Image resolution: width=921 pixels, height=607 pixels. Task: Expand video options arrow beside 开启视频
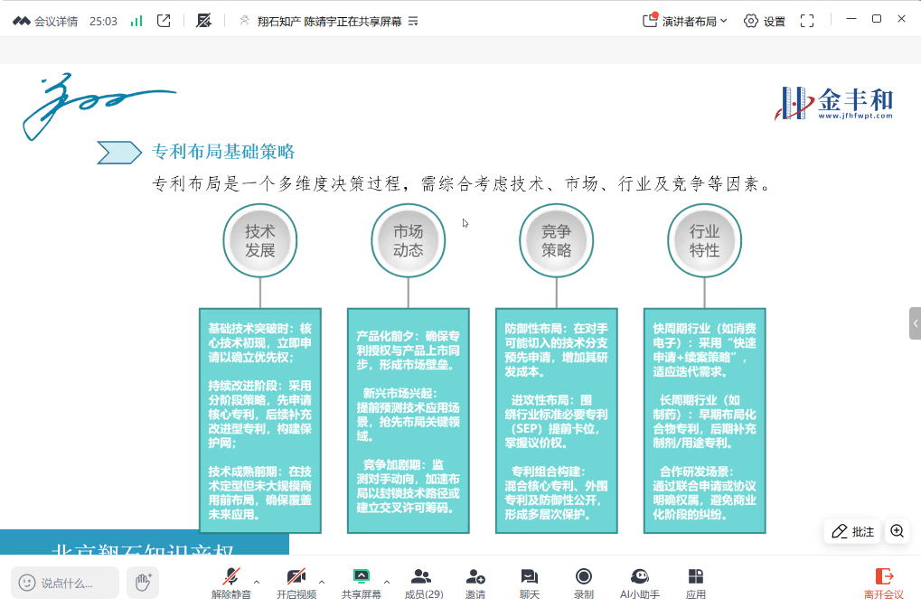322,583
